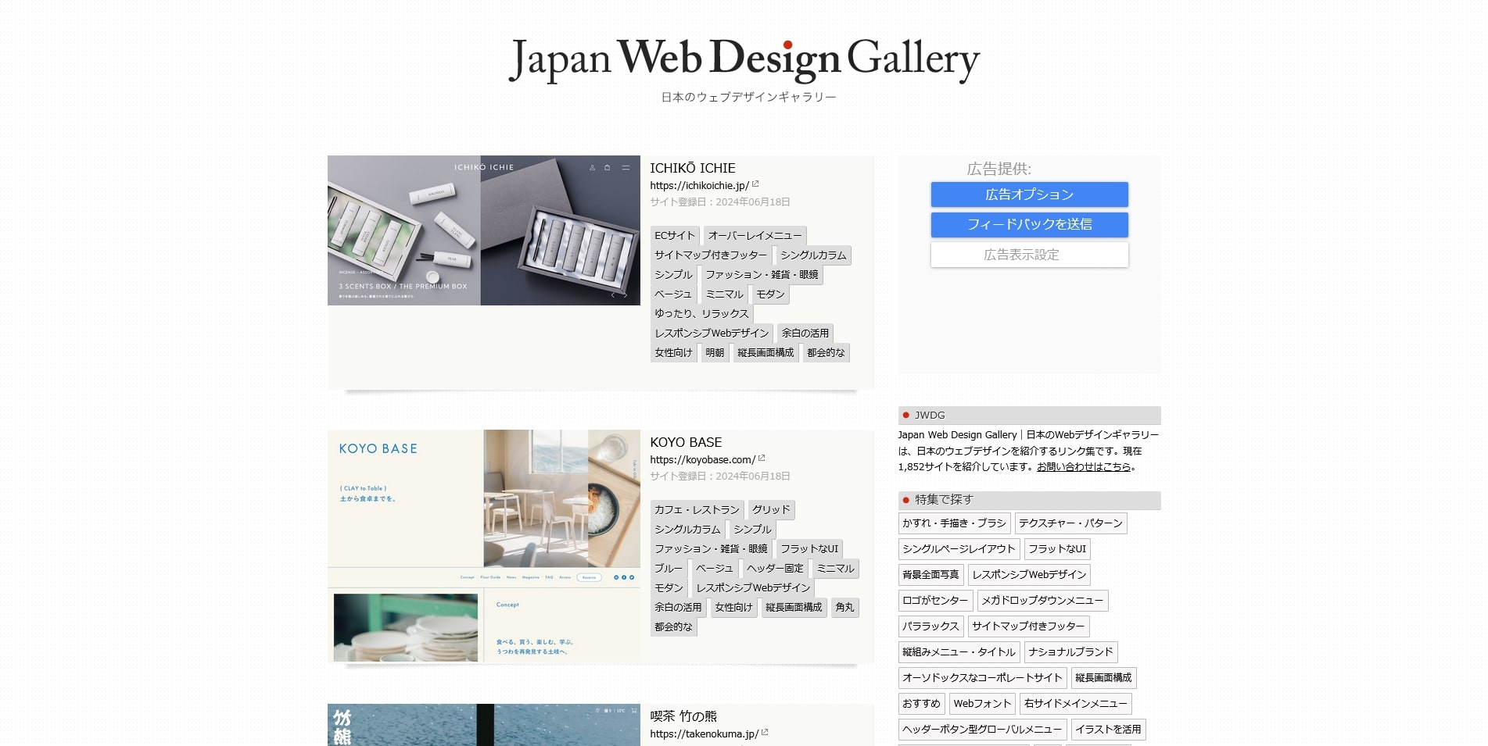Choose the かすれ・手描き・ブラシ feature tag
Screen dimensions: 1488x746
click(x=954, y=523)
